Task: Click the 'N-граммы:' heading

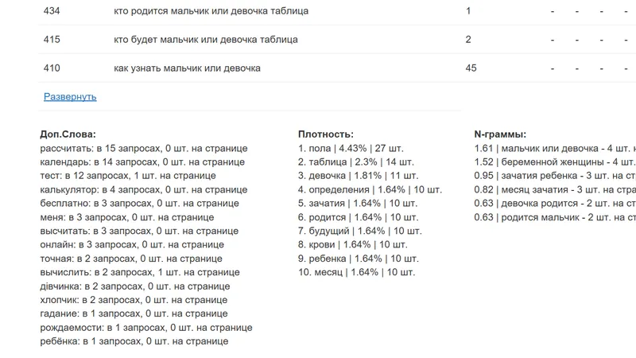Action: pyautogui.click(x=500, y=134)
